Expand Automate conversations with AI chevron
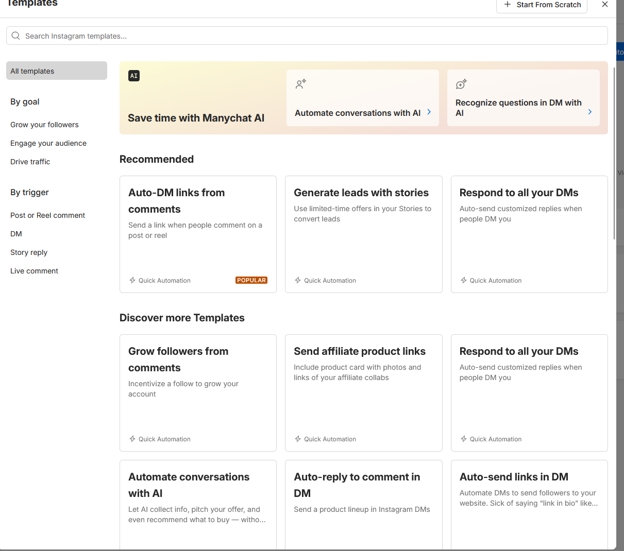This screenshot has width=624, height=551. tap(429, 112)
